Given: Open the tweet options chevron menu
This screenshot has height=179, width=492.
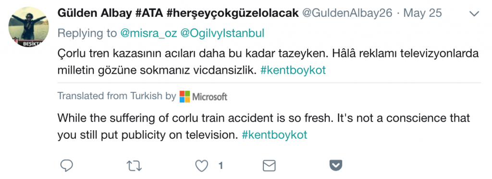Looking at the screenshot, I should point(474,14).
